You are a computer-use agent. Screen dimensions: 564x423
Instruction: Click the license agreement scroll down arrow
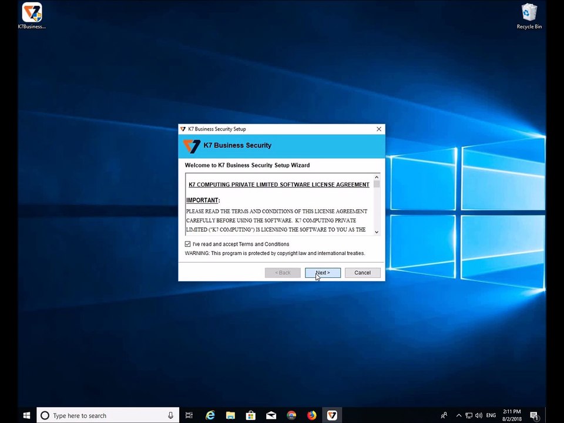tap(377, 232)
